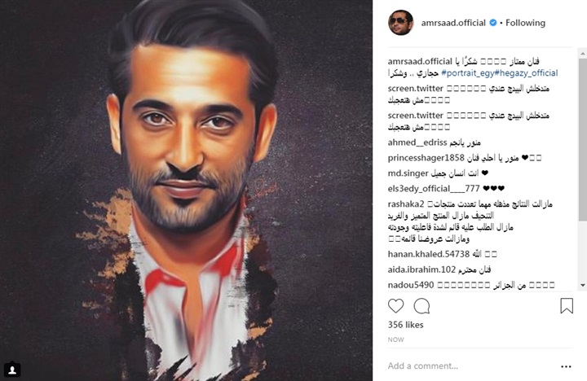The height and width of the screenshot is (381, 587).
Task: Click the Add a comment field
Action: (x=472, y=366)
